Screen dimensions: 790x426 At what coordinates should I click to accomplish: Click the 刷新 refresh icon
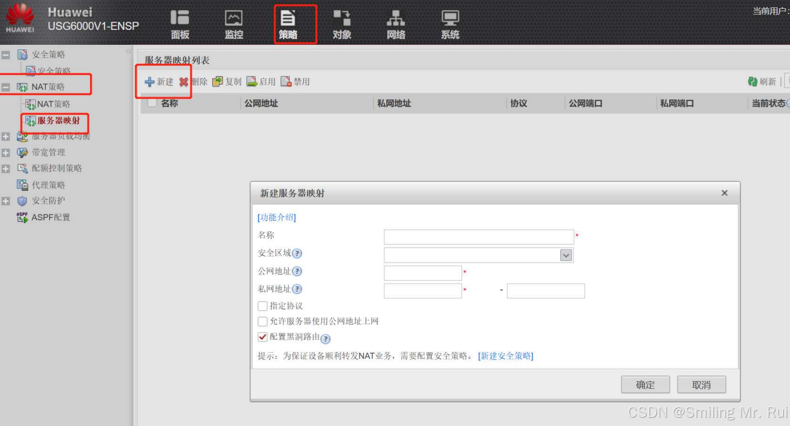752,81
